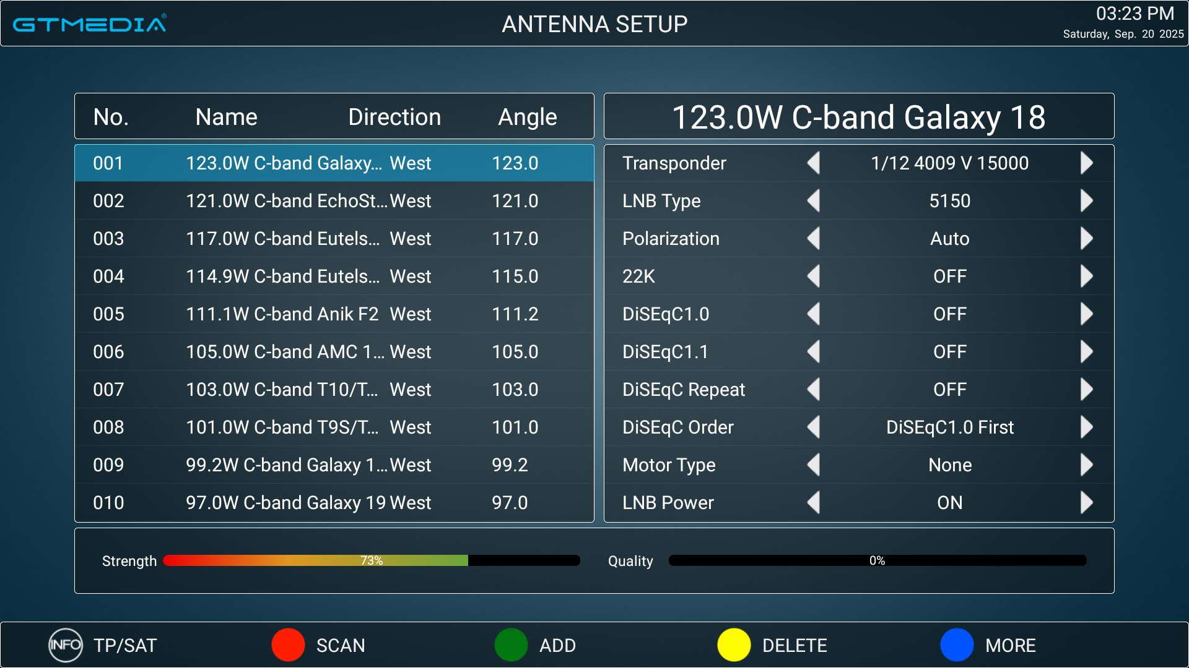
Task: Select satellite 004 114.9W C-band Eutelsat
Action: 334,276
